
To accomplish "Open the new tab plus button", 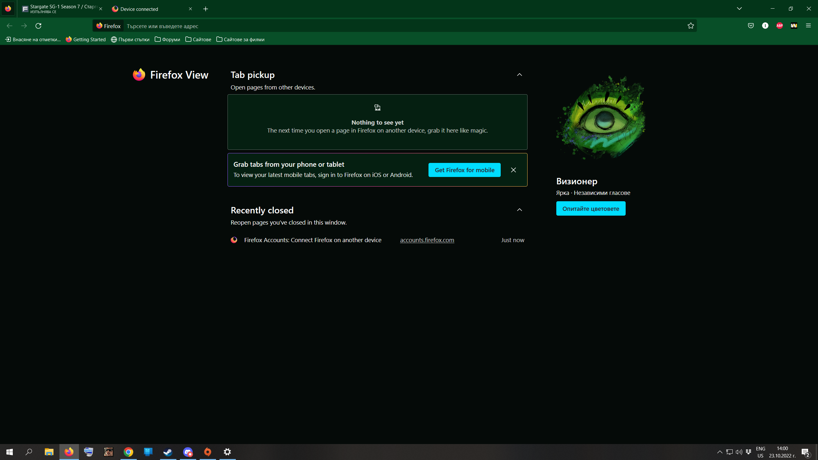I will (x=205, y=9).
